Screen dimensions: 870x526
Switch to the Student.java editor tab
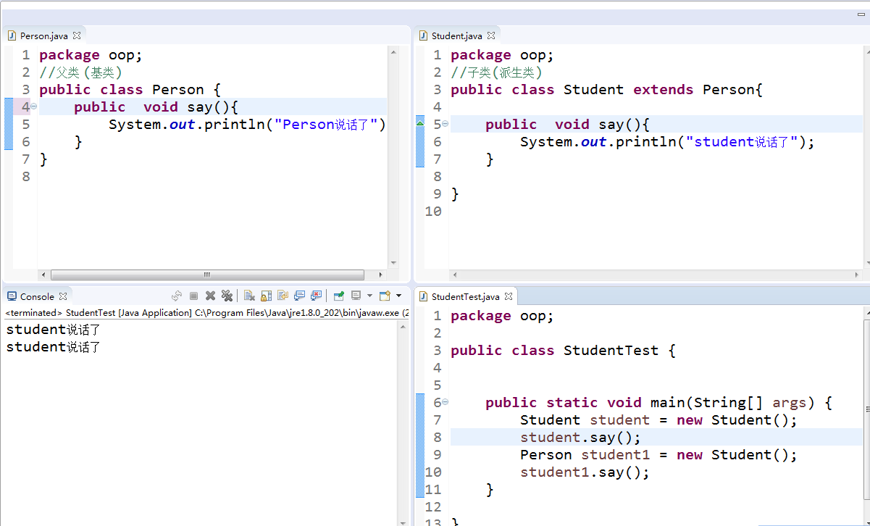pos(456,36)
